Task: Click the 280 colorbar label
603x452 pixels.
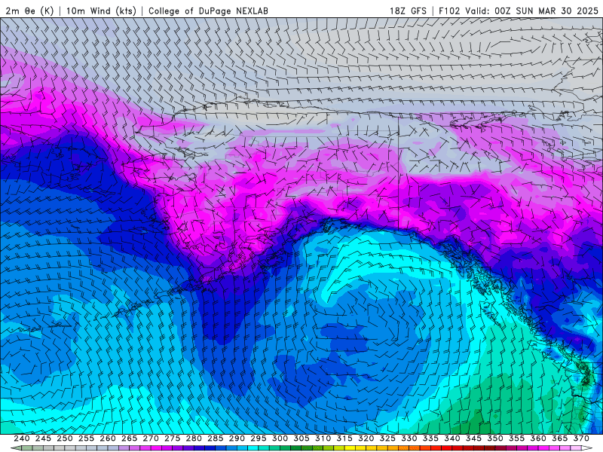Action: coord(194,438)
